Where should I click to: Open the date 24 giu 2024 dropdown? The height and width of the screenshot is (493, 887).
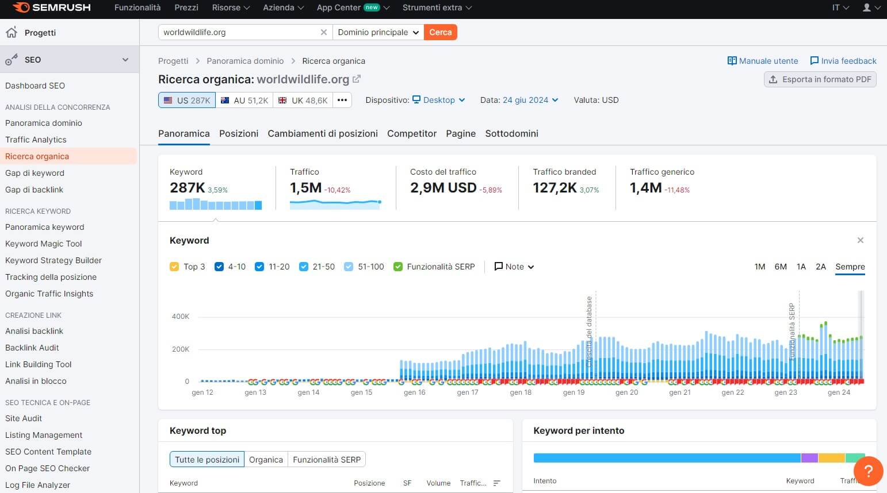[530, 100]
